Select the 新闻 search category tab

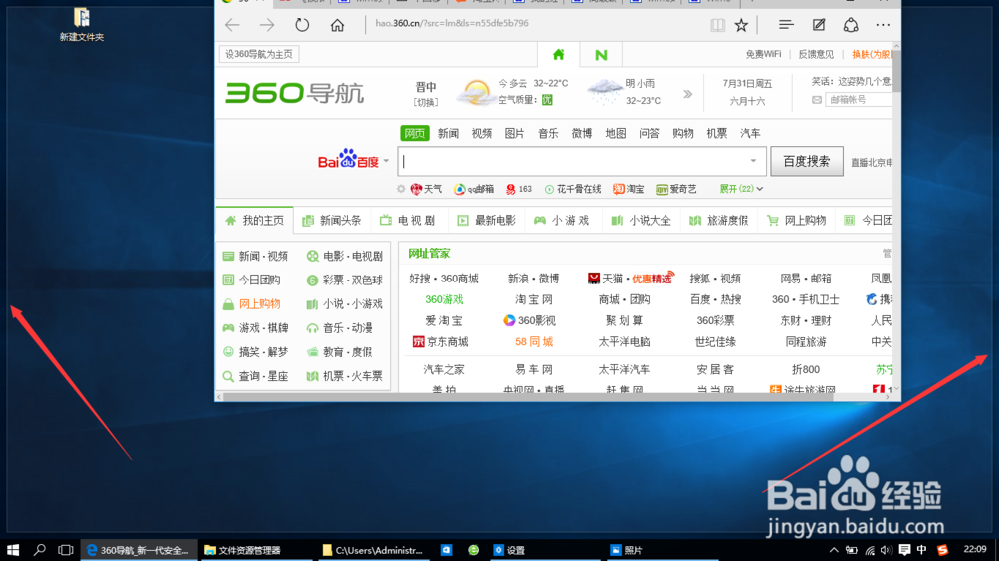[x=448, y=133]
